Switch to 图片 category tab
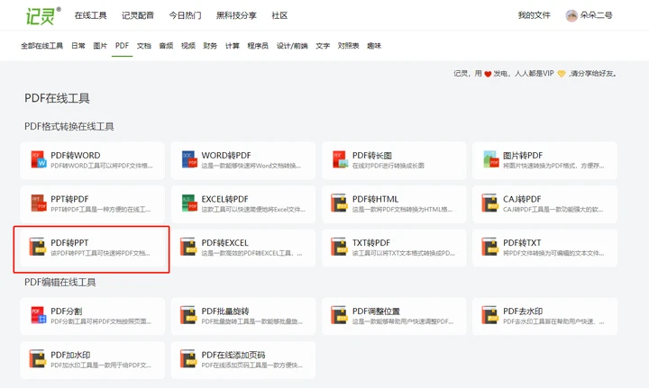Viewport: 649px width, 388px height. tap(100, 46)
